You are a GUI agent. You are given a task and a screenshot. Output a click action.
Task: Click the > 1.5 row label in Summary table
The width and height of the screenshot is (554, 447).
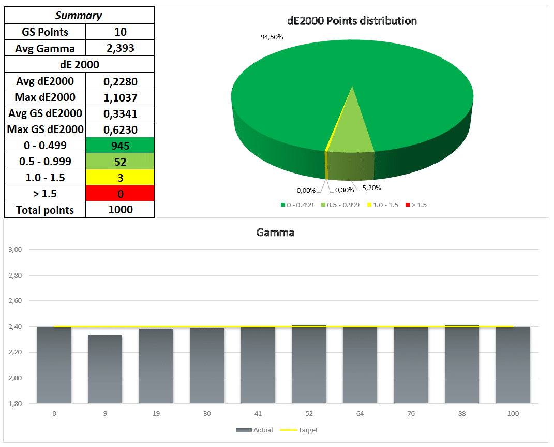point(45,194)
